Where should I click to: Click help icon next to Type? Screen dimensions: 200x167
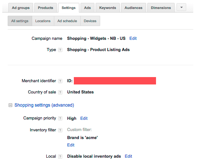tap(60, 50)
